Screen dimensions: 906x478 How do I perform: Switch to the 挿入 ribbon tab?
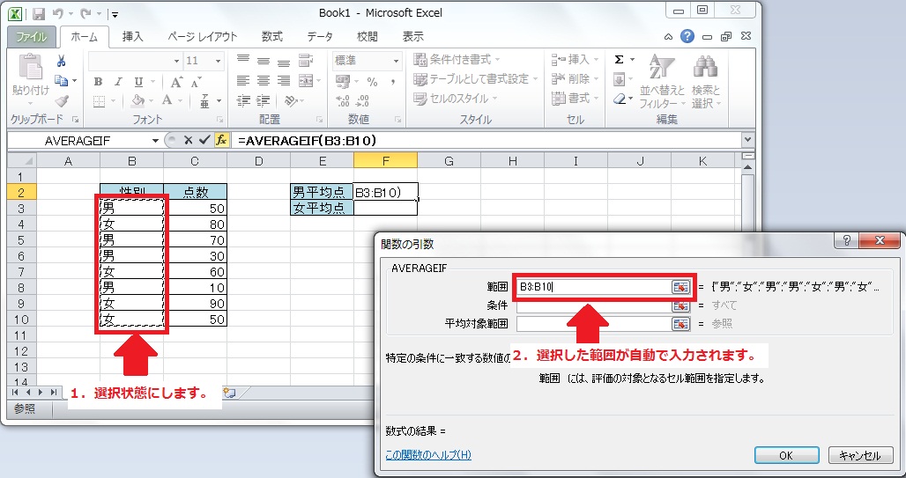(132, 36)
